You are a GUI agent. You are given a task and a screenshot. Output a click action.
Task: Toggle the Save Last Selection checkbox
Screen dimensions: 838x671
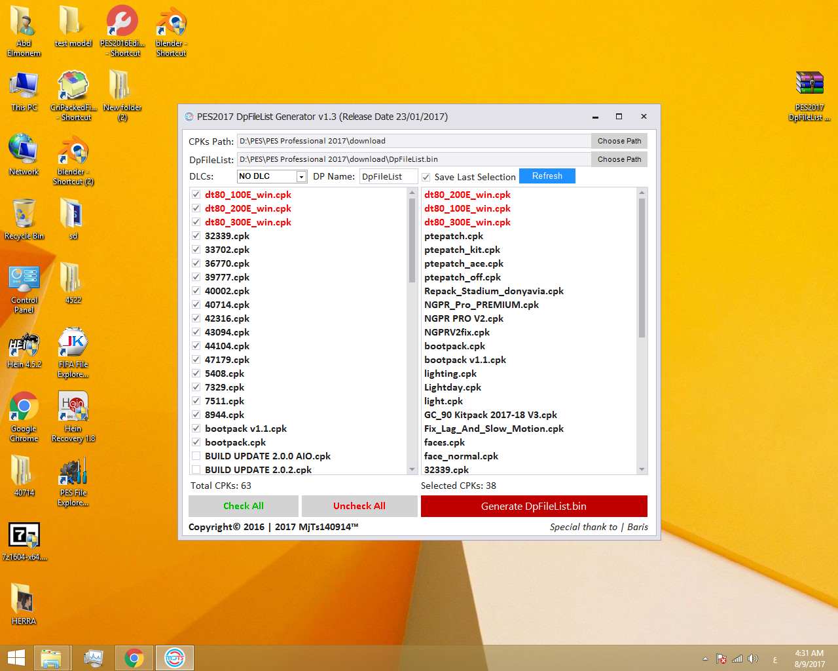426,177
